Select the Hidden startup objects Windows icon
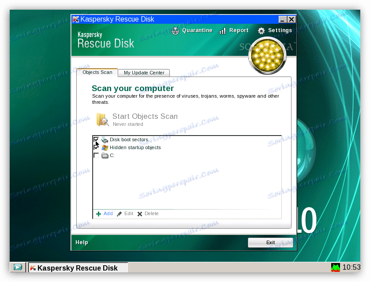Image resolution: width=370 pixels, height=282 pixels. pos(105,147)
